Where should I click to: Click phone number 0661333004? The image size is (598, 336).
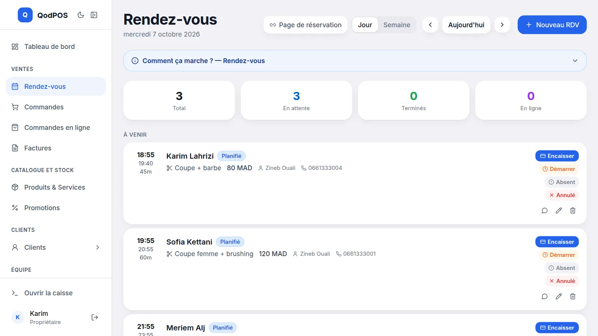pos(325,168)
